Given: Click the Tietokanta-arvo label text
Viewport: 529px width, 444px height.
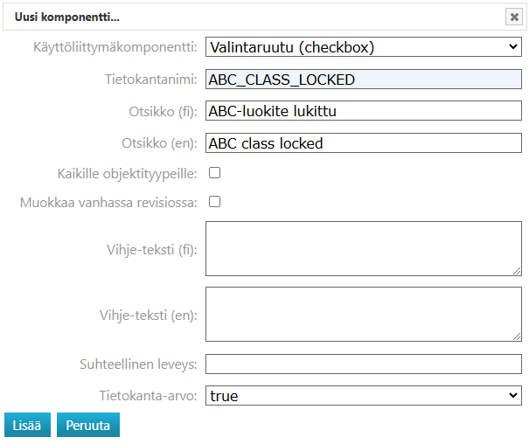Looking at the screenshot, I should 149,396.
